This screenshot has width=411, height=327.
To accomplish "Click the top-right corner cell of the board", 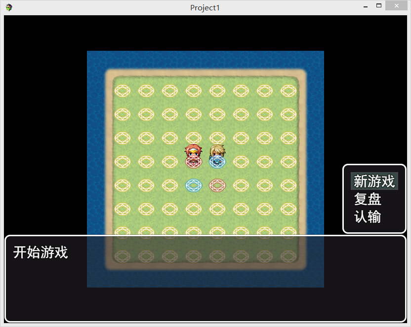I will click(288, 91).
